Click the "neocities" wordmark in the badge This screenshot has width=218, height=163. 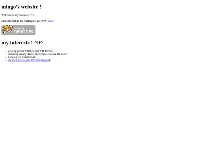pyautogui.click(x=23, y=31)
